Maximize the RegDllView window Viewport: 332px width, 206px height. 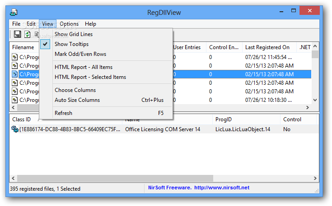[294, 10]
